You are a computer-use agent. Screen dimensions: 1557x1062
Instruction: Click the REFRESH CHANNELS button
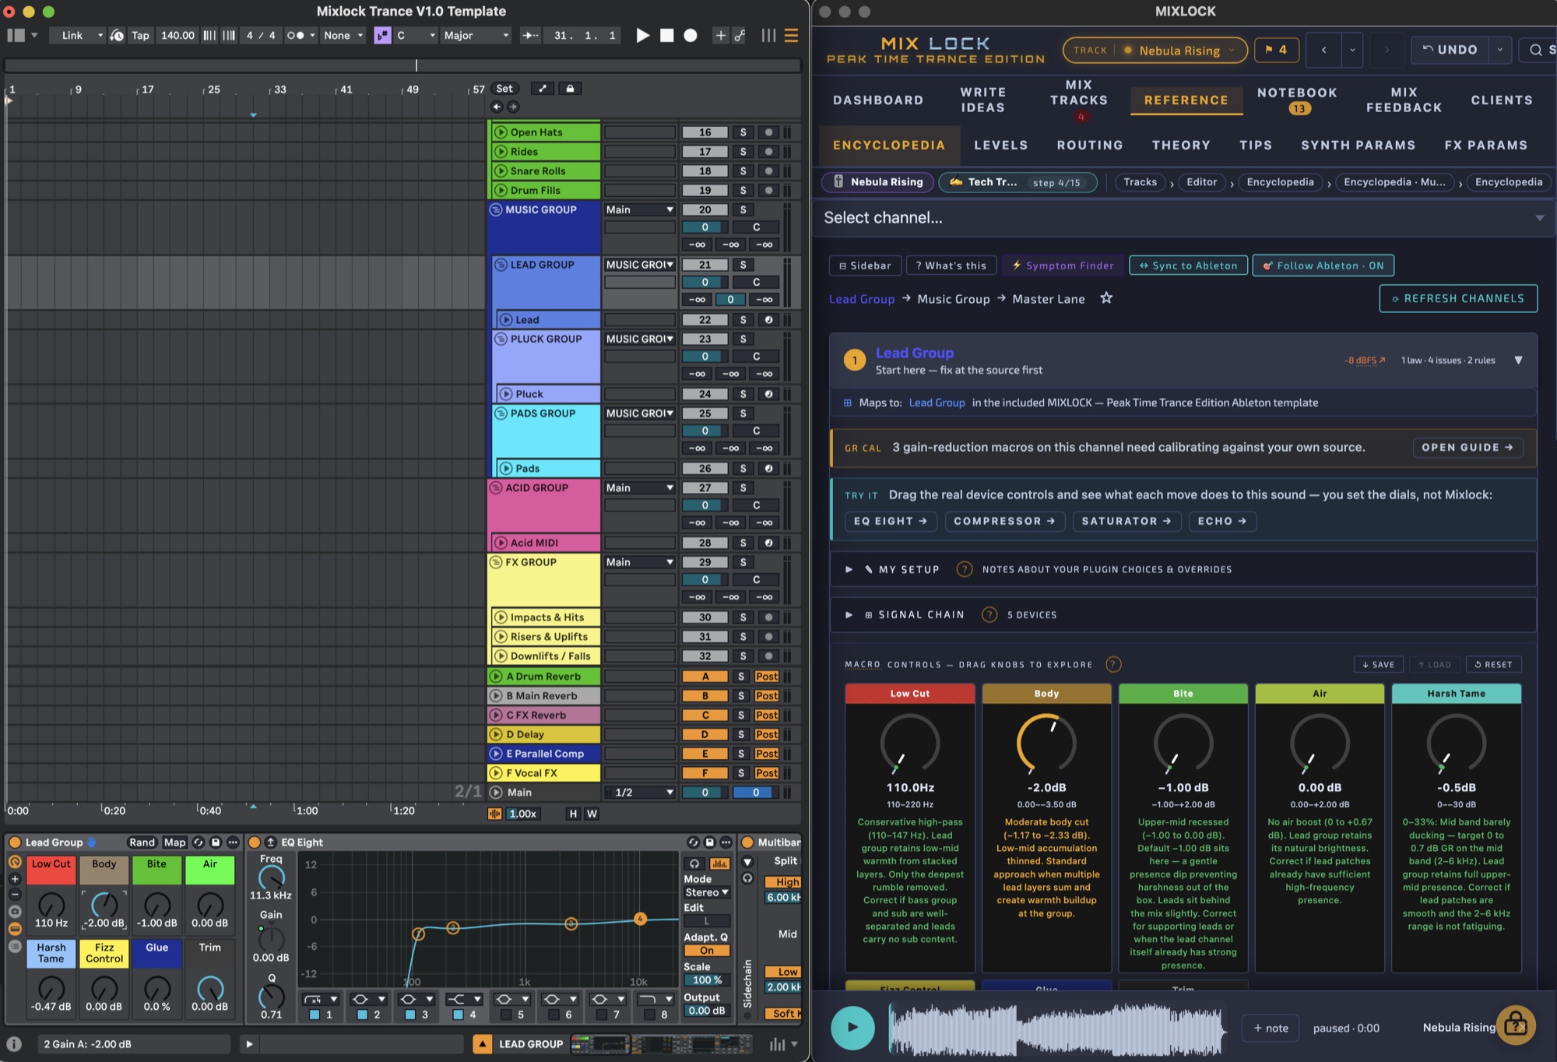[1458, 298]
